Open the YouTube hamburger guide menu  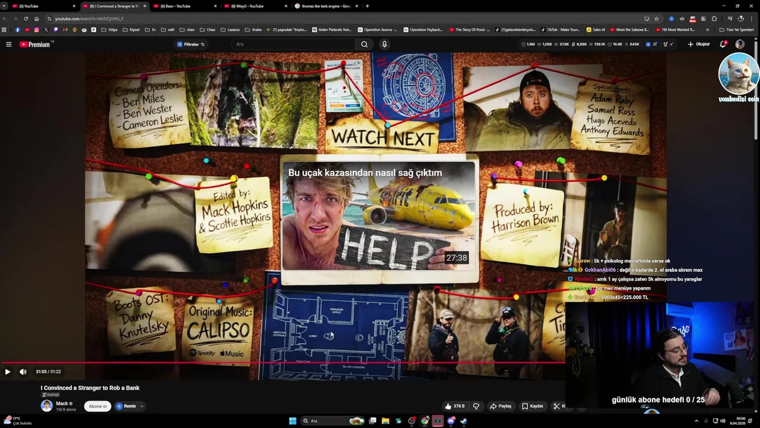8,44
